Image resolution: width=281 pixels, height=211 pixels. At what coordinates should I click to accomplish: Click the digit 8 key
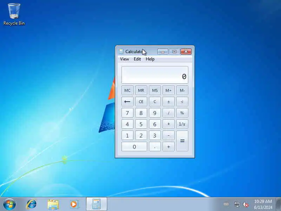point(141,113)
